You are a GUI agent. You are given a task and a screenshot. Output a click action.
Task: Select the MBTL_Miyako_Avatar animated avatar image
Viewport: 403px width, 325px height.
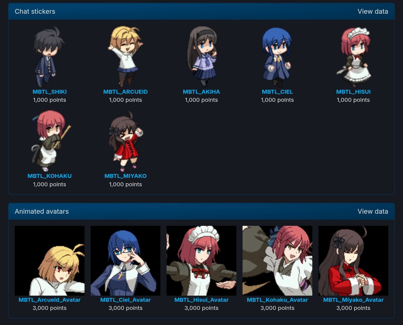click(x=353, y=261)
